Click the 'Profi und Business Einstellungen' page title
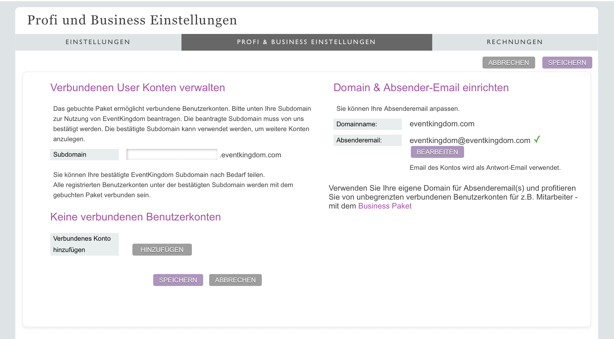Image resolution: width=614 pixels, height=339 pixels. (132, 20)
